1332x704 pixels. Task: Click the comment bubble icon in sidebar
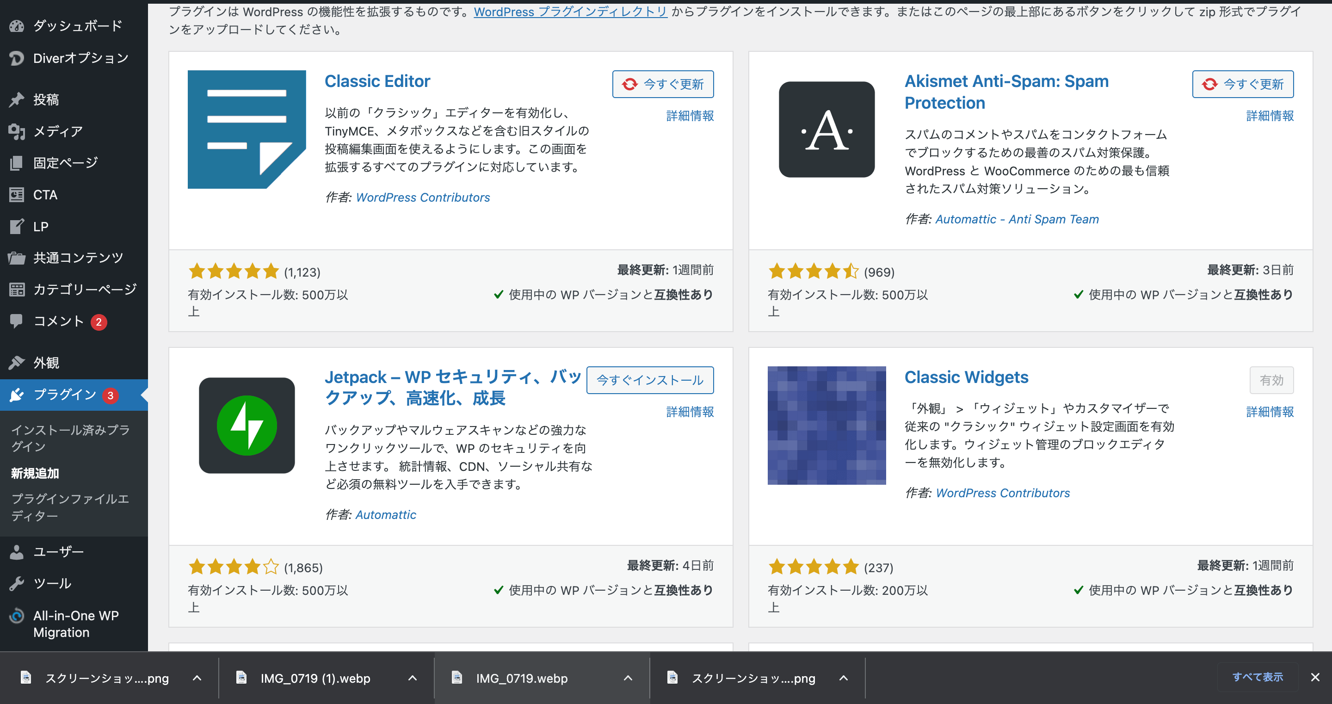17,321
